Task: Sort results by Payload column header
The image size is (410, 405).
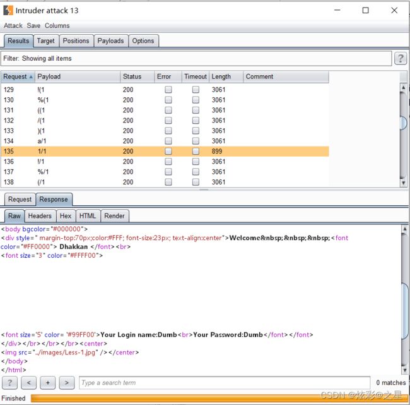Action: (x=78, y=76)
